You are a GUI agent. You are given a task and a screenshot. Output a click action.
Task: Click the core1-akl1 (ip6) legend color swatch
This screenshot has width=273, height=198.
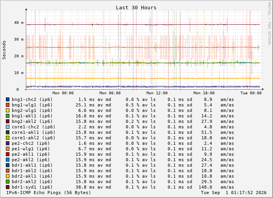pyautogui.click(x=8, y=132)
